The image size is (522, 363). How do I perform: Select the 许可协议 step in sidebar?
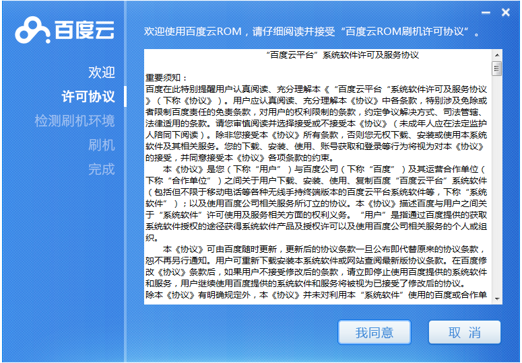[88, 96]
